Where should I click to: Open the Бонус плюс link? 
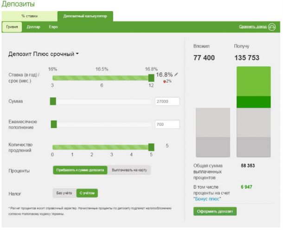207,199
